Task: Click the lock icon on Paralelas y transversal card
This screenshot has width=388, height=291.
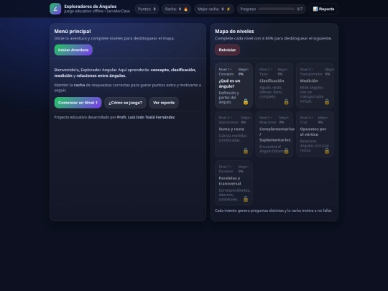Action: click(246, 199)
